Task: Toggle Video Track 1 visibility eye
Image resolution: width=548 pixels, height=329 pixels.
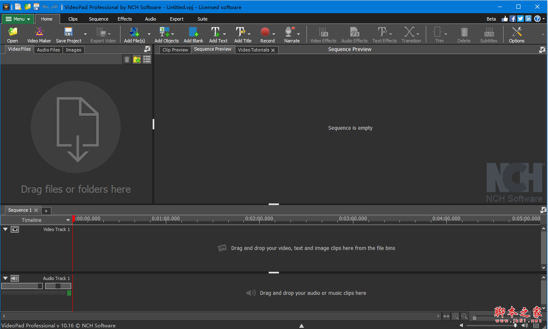Action: [15, 229]
